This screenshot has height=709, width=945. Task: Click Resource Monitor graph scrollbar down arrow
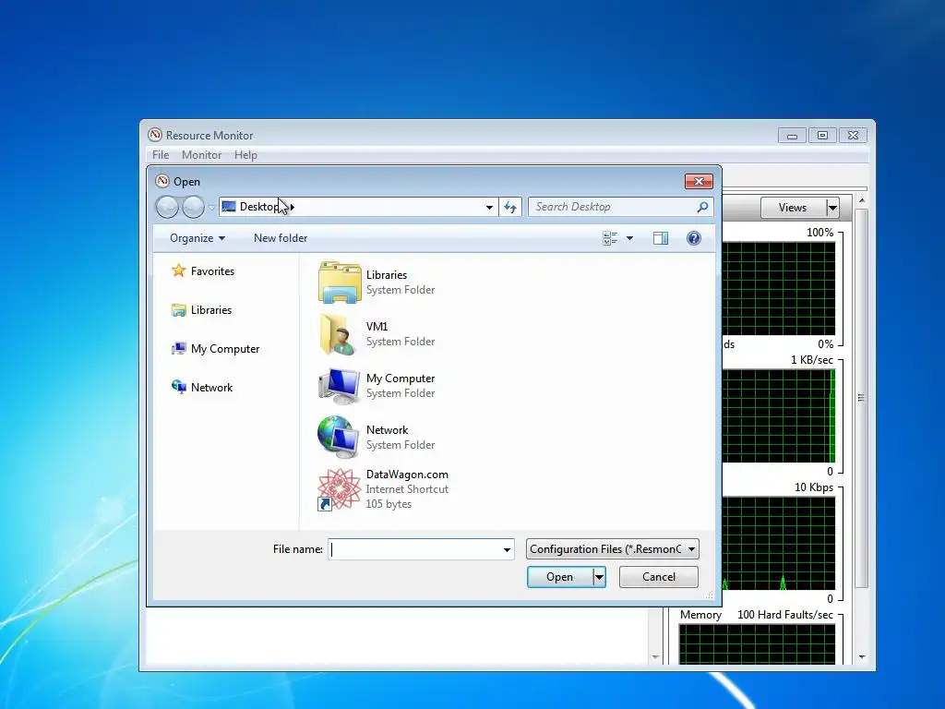pos(862,657)
